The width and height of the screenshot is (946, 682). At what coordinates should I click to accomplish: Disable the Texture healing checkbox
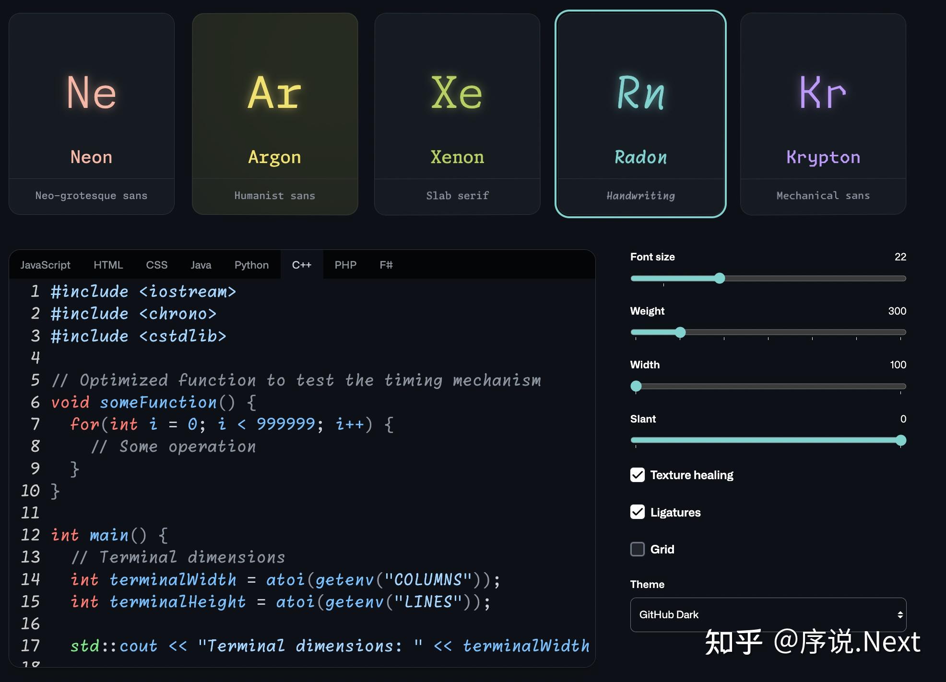coord(638,475)
